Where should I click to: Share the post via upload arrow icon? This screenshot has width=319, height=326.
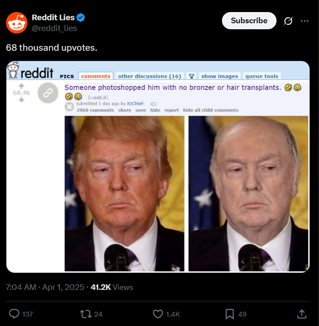click(301, 314)
